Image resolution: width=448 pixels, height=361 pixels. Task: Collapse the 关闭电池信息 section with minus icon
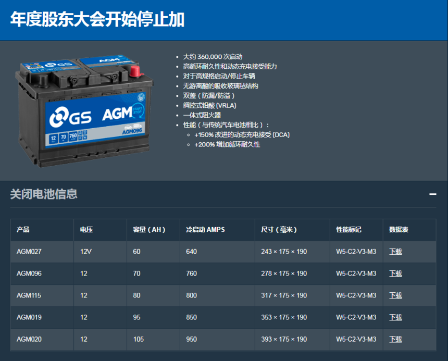pos(432,194)
